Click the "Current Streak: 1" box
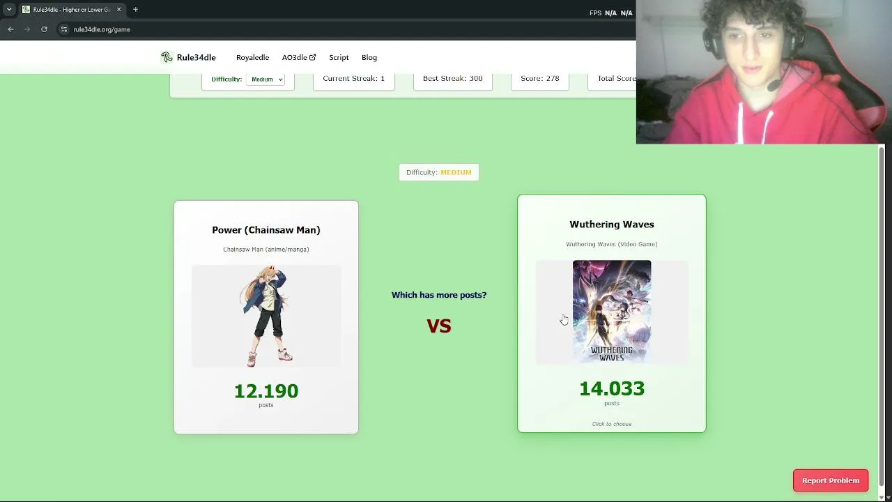 click(x=354, y=81)
